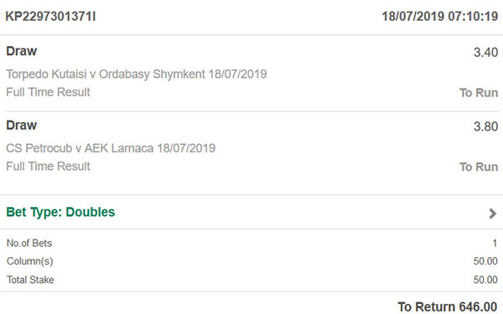Click the Total Stake label

pos(30,280)
